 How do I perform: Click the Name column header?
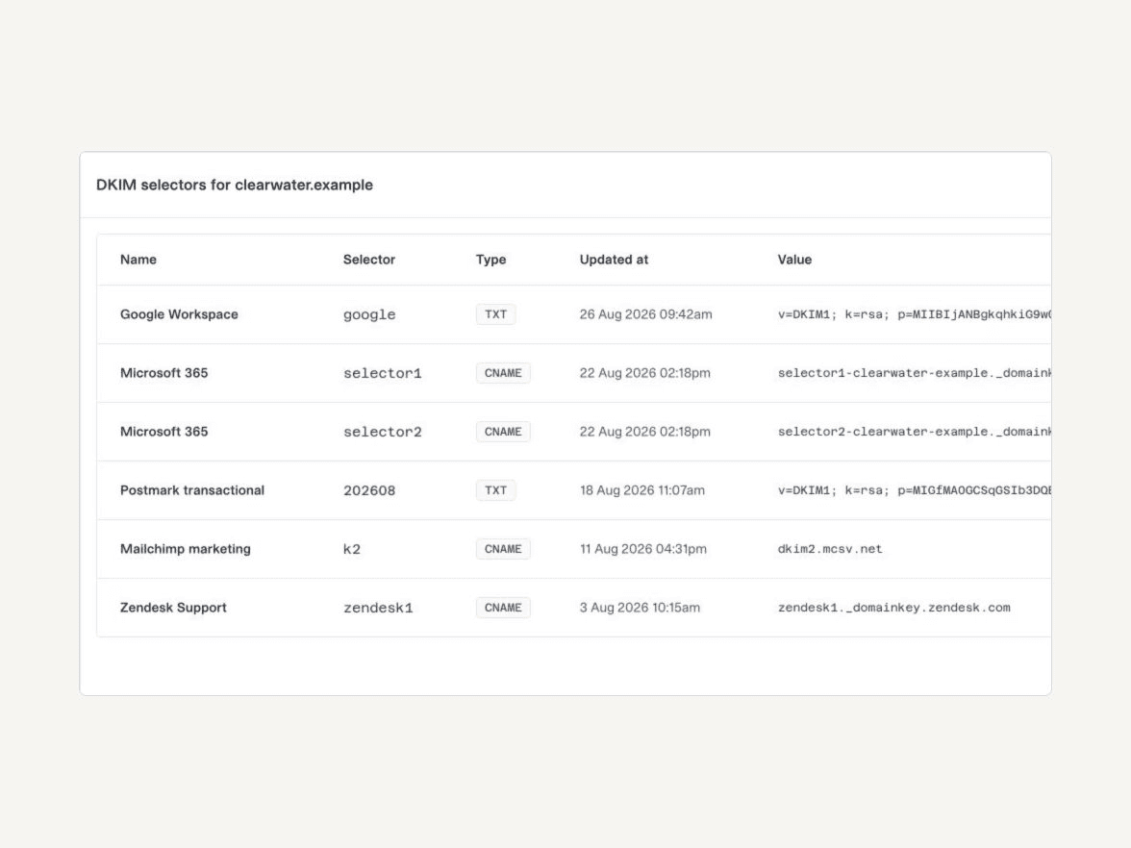(138, 260)
